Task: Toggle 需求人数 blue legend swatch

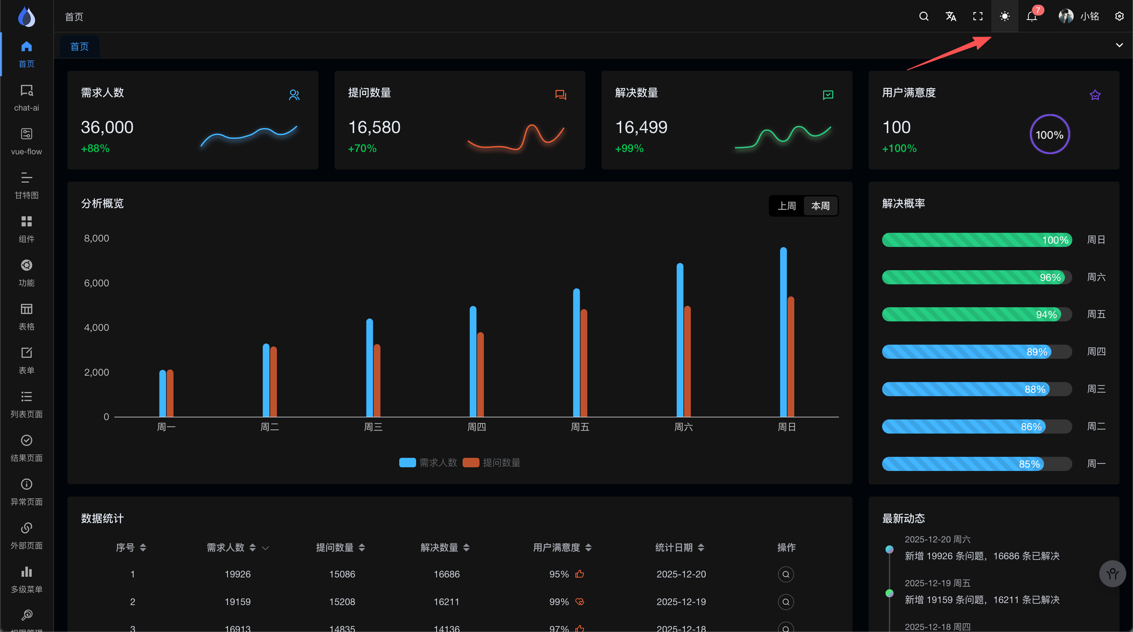Action: pyautogui.click(x=407, y=462)
